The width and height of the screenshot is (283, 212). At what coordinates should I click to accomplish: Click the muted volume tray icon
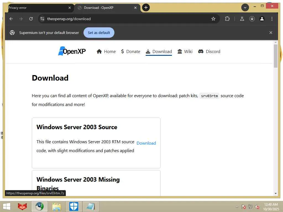(x=257, y=207)
